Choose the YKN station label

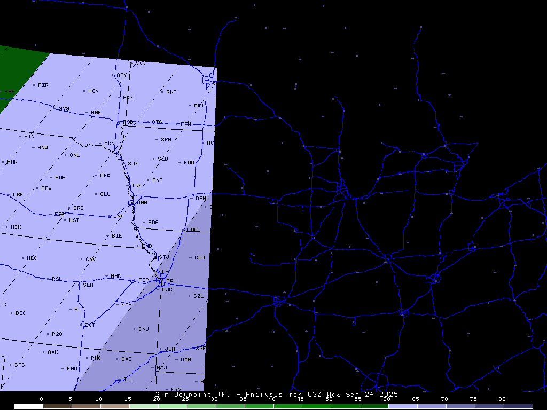point(110,143)
